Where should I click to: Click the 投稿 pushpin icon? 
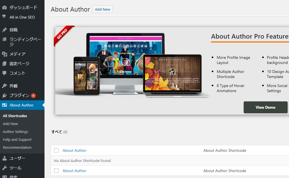5,30
